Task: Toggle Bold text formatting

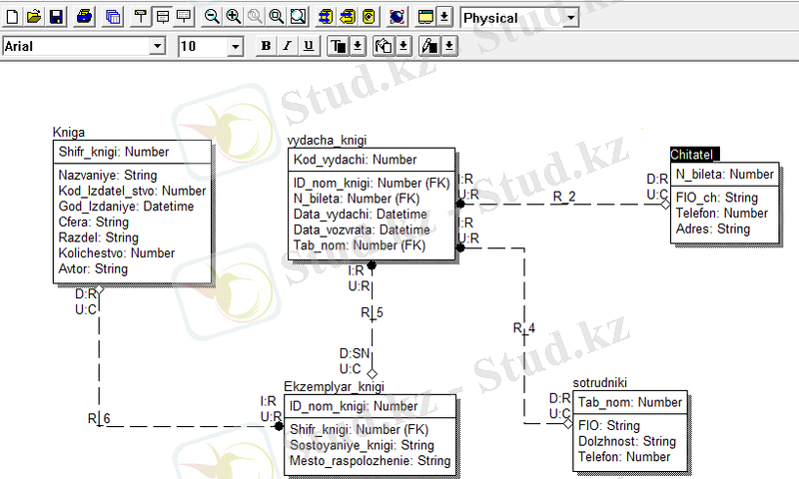Action: coord(266,46)
